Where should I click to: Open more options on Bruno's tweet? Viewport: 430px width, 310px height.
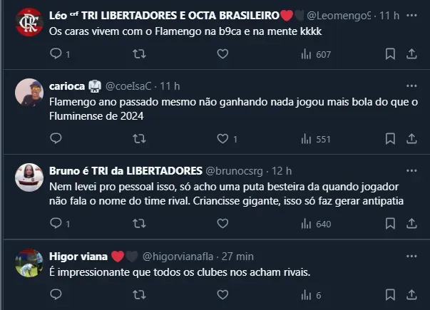click(411, 170)
